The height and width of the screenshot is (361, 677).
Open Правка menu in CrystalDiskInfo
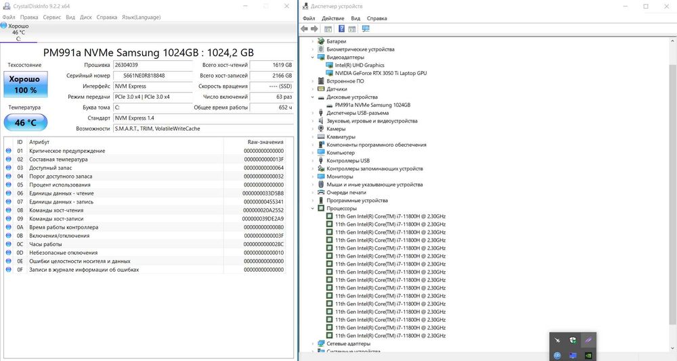[29, 18]
